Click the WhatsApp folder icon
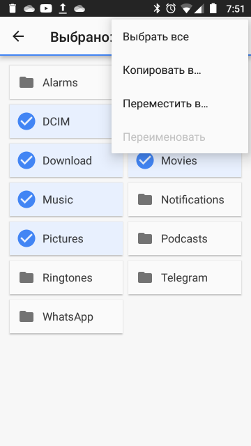 tap(26, 316)
